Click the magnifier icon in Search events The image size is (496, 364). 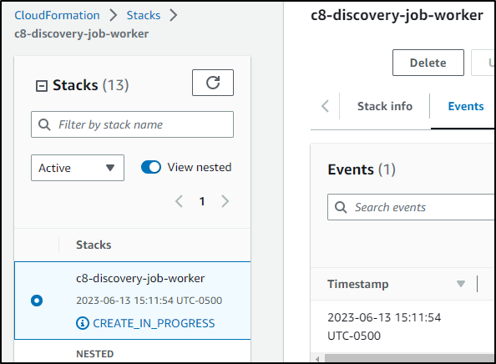point(341,207)
